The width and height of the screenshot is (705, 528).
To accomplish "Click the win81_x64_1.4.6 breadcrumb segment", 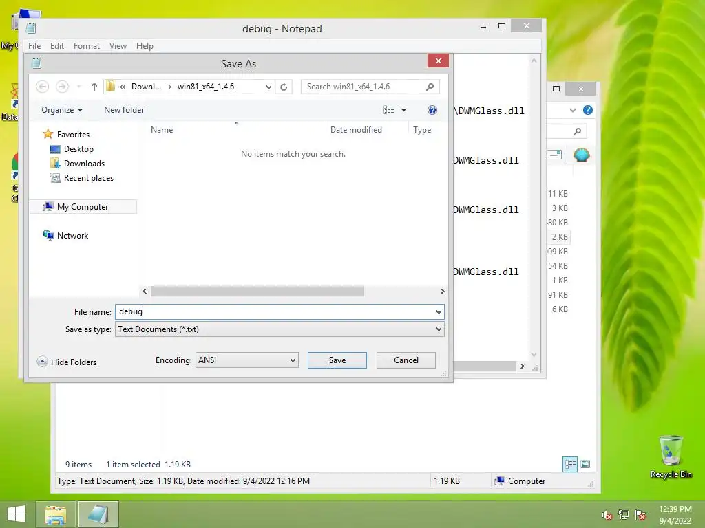I will [x=205, y=87].
